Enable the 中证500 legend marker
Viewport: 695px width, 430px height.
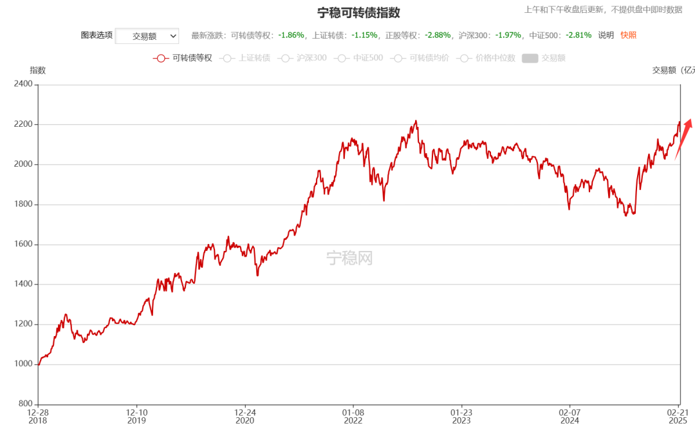click(358, 58)
